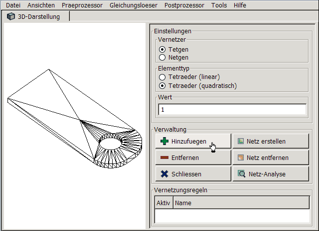Choose Tetraeder (linear) element type
Viewport: 319px width, 231px height.
(x=162, y=77)
